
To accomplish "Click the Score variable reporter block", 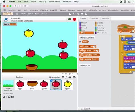I will tap(85, 42).
